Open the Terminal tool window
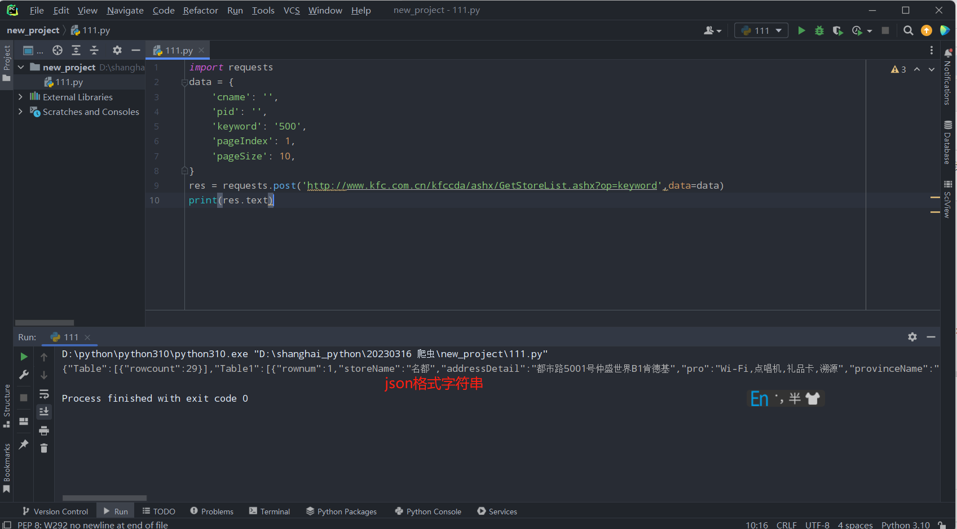 [270, 511]
